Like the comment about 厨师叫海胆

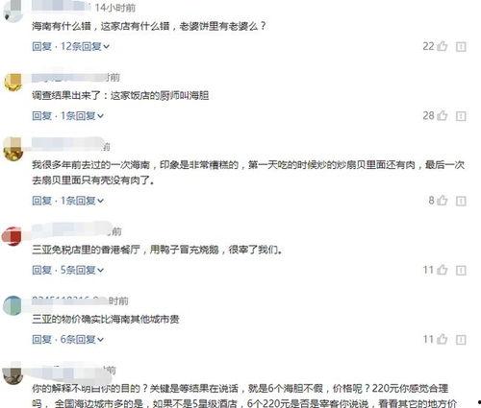coord(443,115)
